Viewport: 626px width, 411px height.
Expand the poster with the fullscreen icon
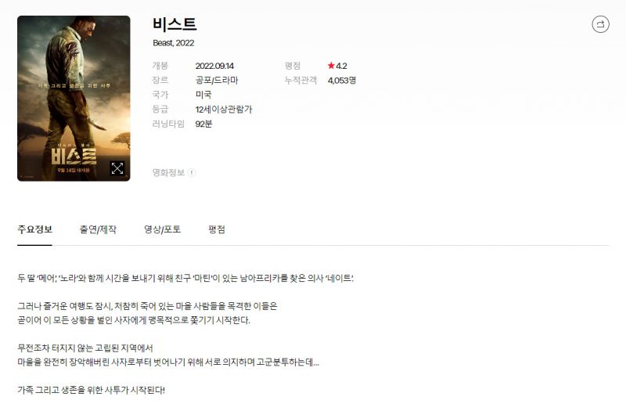point(117,168)
